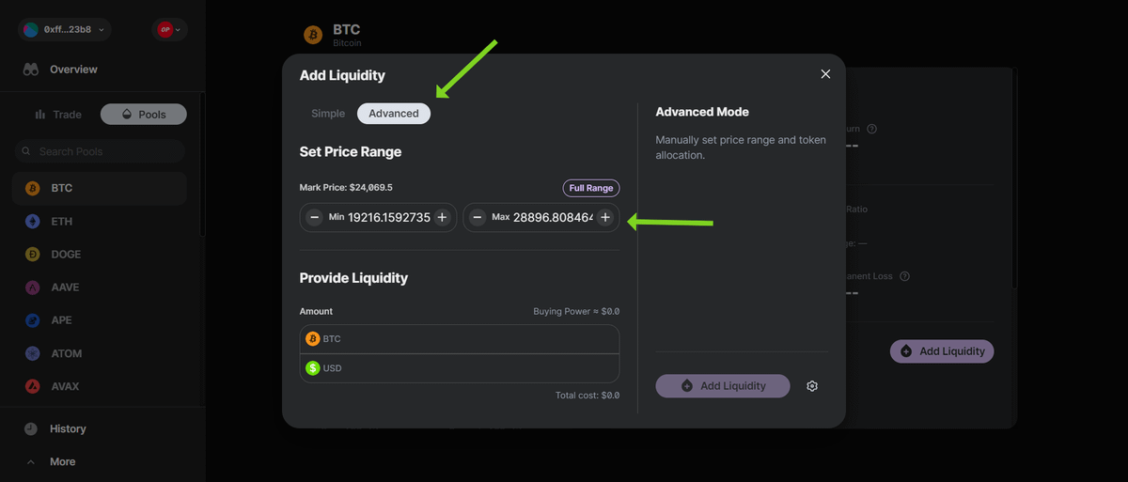This screenshot has height=482, width=1128.
Task: Select the DOGE pool in sidebar
Action: coord(66,255)
